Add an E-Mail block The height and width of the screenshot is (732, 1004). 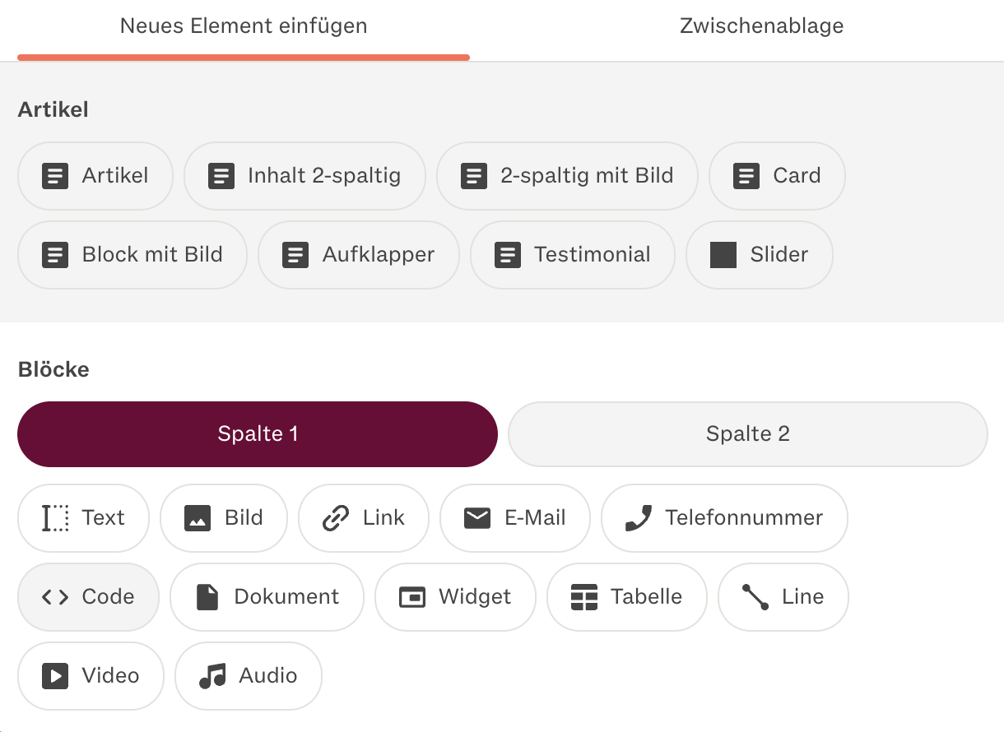click(x=515, y=518)
